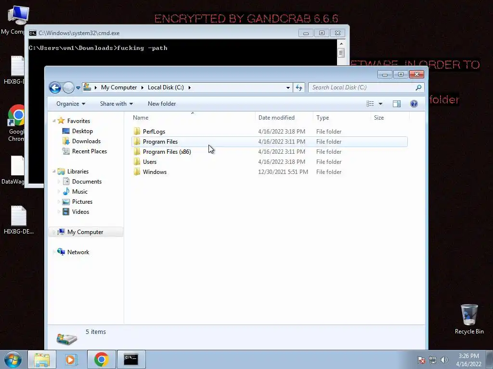Expand the arrow after Local Disk (C:) breadcrumb
The width and height of the screenshot is (493, 369).
[x=190, y=87]
